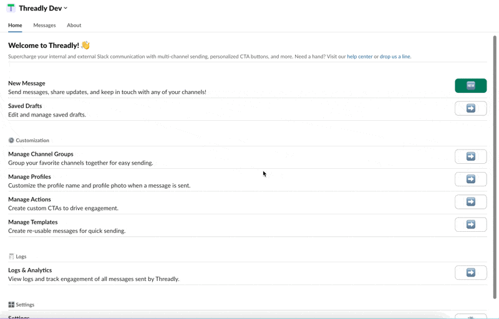Click 'Create custom CTAs to drive engagement.' text

64,208
